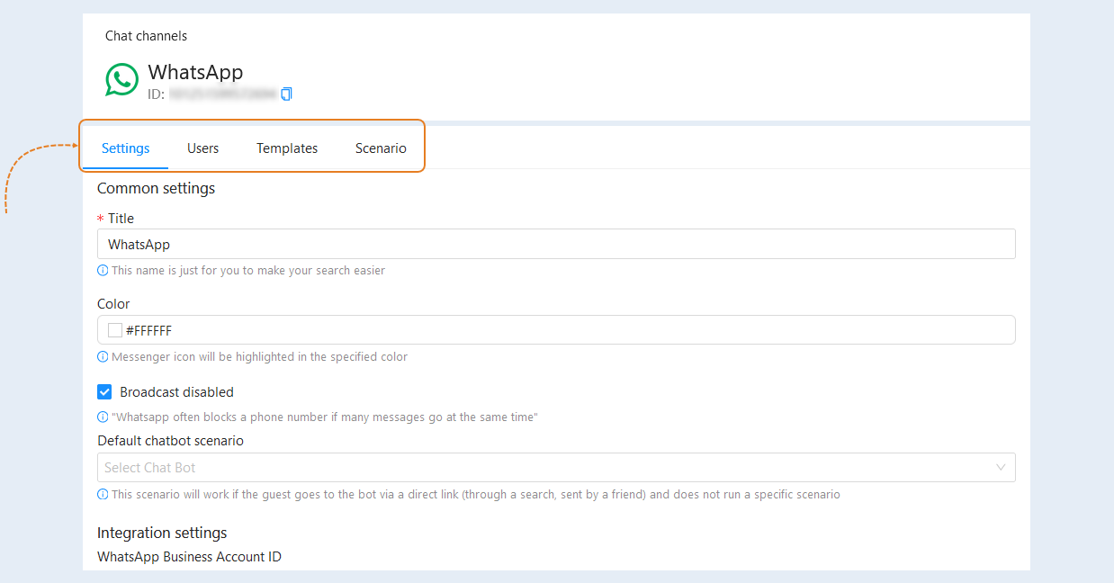Click the Integration settings heading
Image resolution: width=1114 pixels, height=583 pixels.
pos(162,533)
